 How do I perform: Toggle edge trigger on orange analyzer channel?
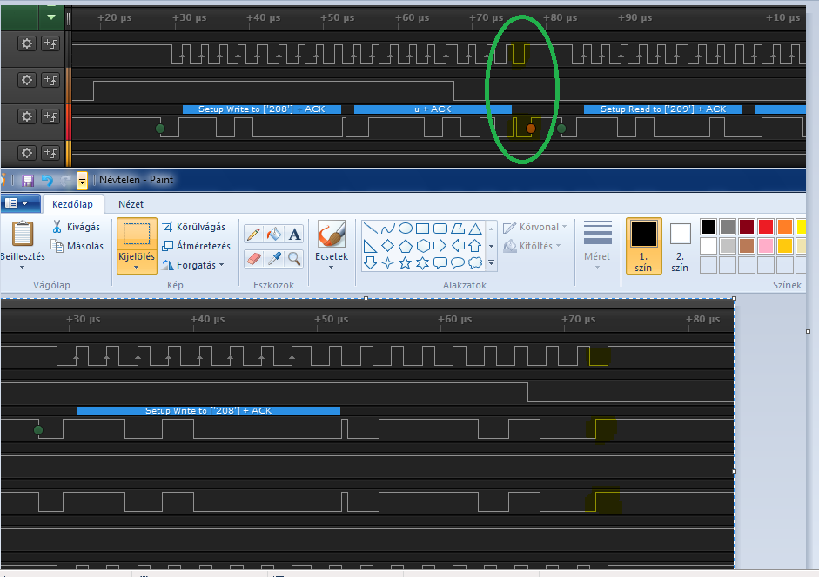point(50,153)
